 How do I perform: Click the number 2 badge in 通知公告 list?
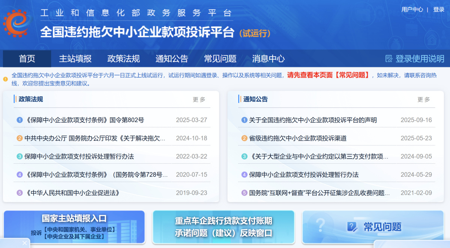click(244, 138)
